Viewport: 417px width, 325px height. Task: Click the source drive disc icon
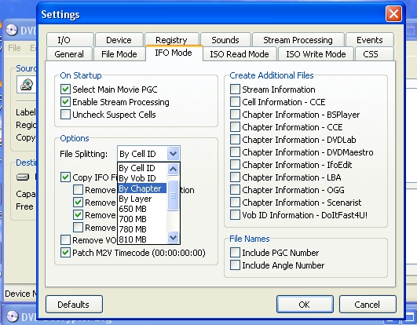point(27,85)
